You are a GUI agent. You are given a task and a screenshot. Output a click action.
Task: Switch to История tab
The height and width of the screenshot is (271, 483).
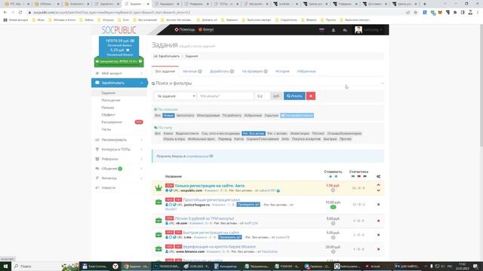[282, 72]
